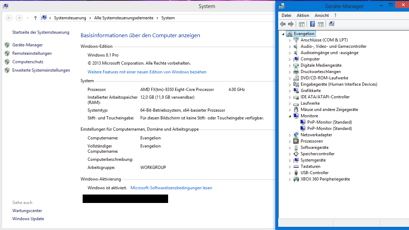Select the Mäuse und andere Zeigegeräte icon
409x230 pixels.
coord(296,110)
